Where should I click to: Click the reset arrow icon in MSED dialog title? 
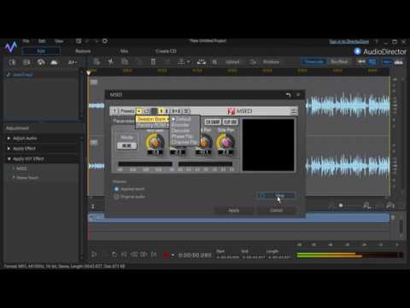click(288, 95)
